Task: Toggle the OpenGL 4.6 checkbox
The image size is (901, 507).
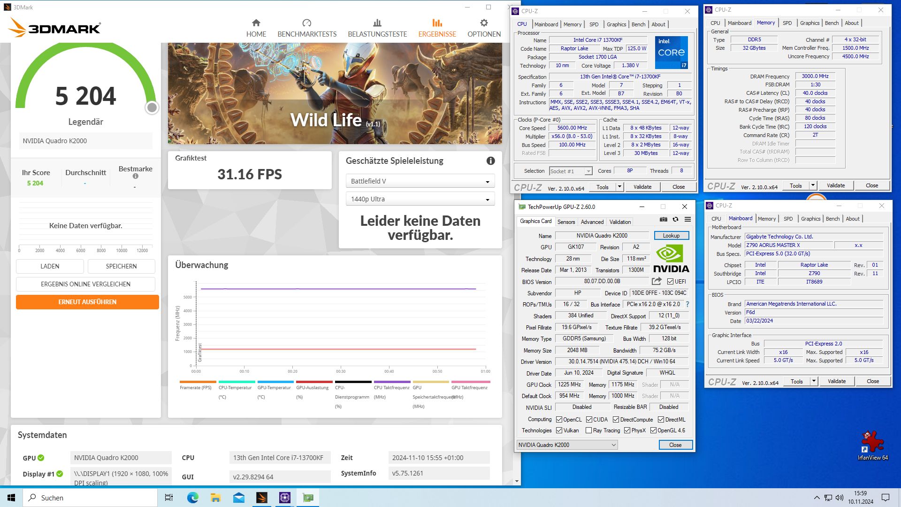Action: [x=653, y=430]
